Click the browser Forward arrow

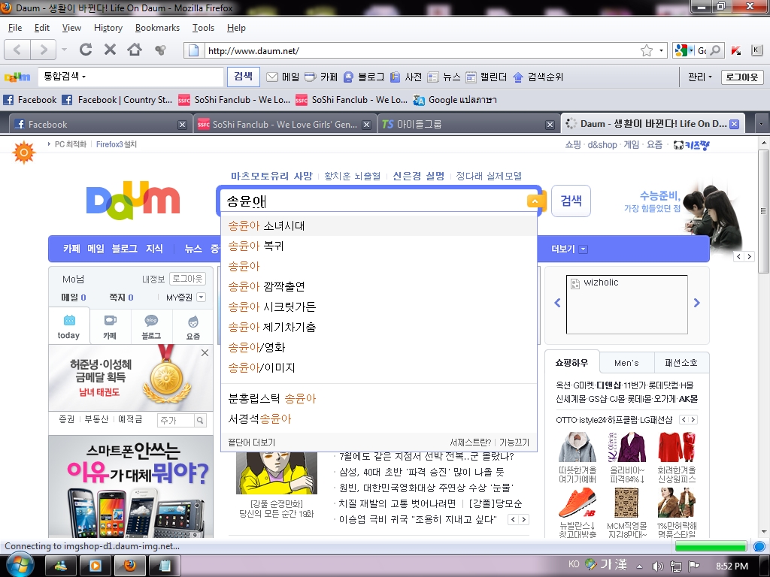point(43,50)
